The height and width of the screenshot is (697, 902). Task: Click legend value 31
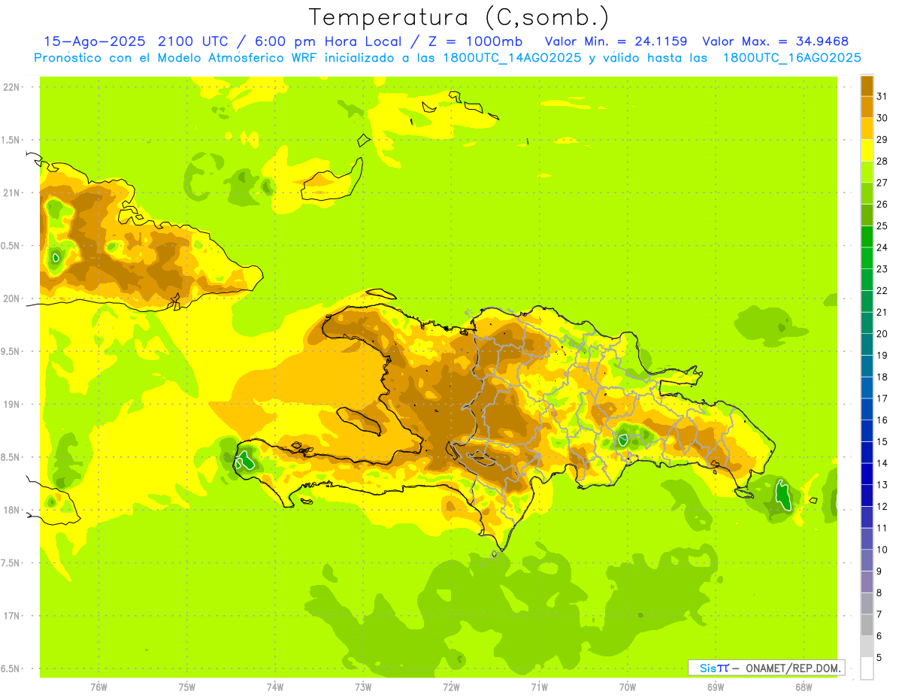[882, 96]
